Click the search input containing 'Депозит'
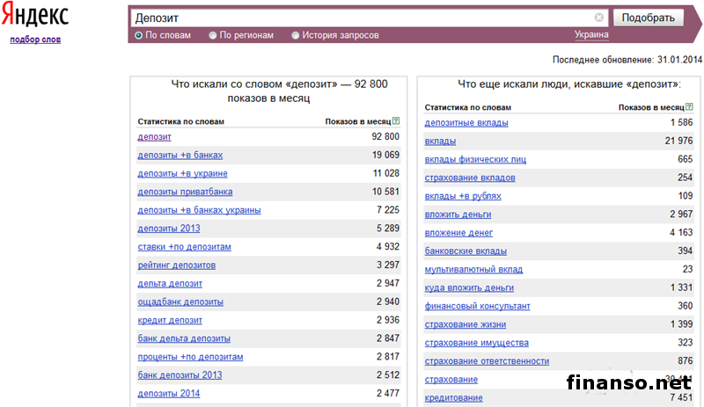The image size is (704, 407). pyautogui.click(x=361, y=18)
